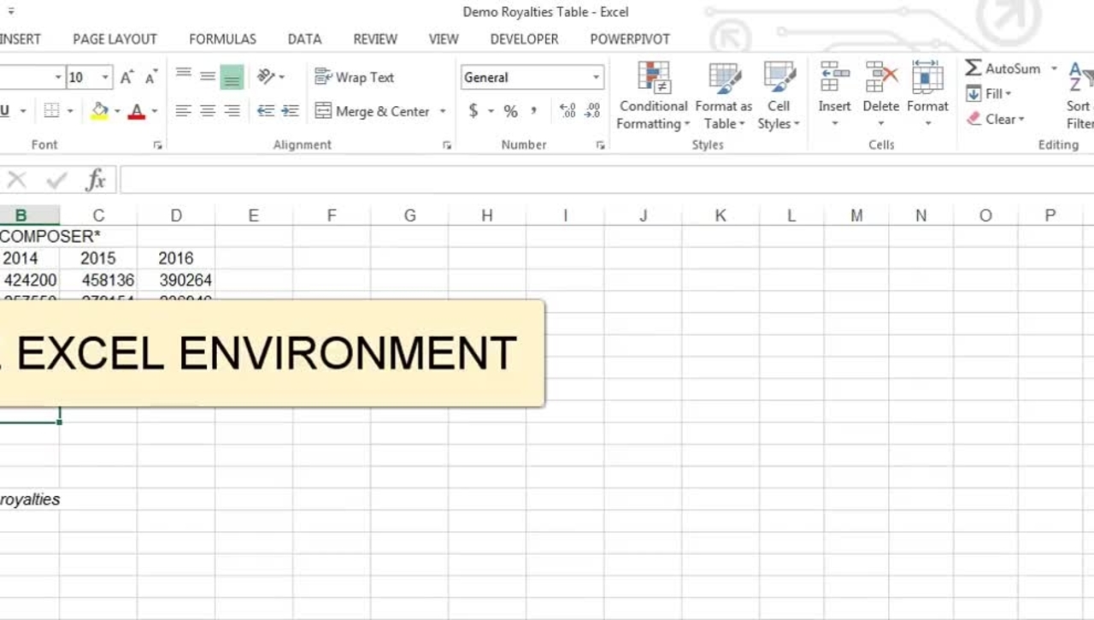Click the AutoSum button

point(1003,68)
